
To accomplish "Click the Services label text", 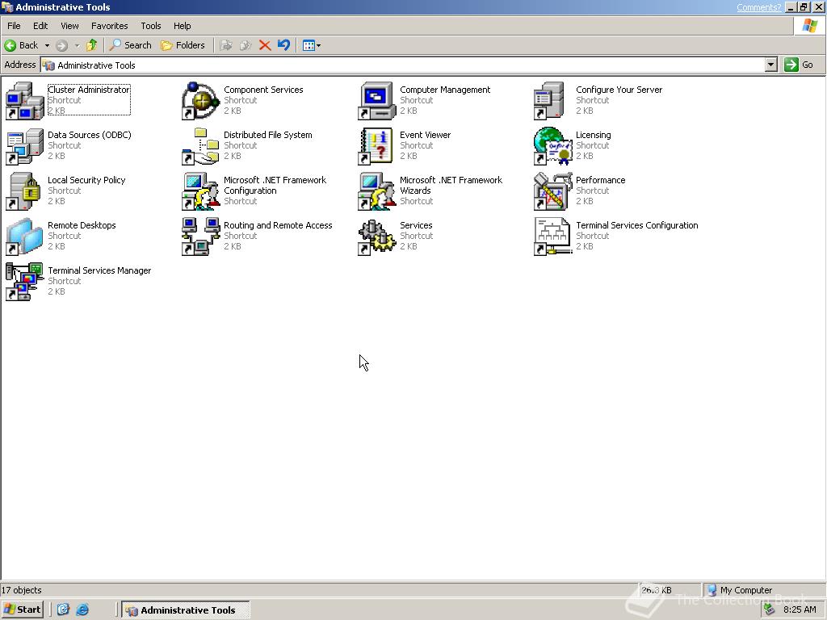I will point(416,226).
